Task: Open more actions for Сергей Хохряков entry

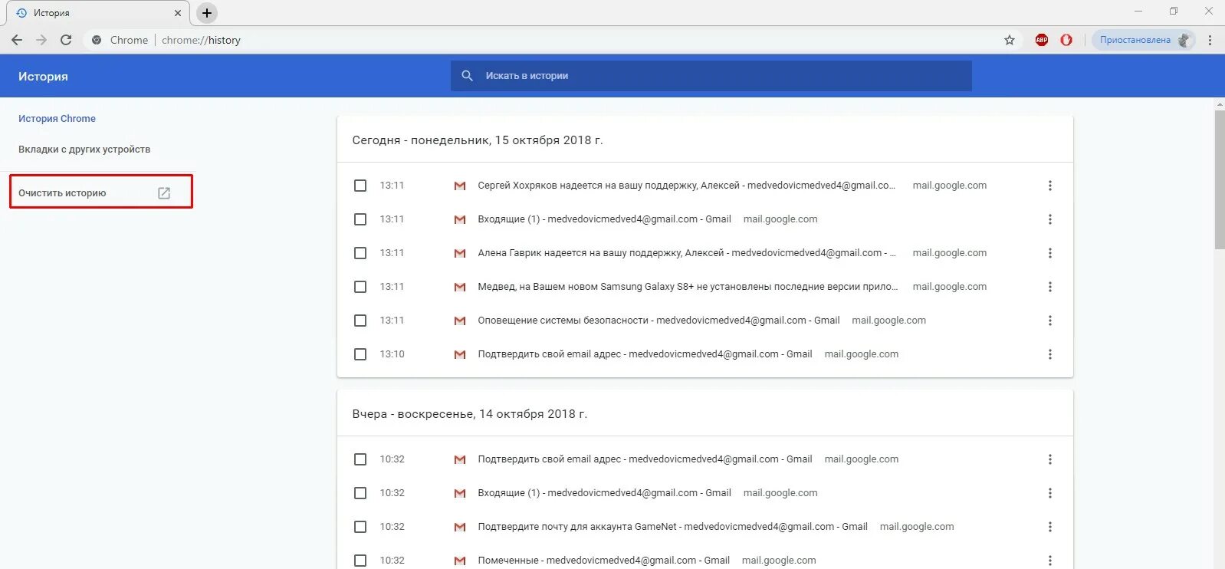Action: point(1050,186)
